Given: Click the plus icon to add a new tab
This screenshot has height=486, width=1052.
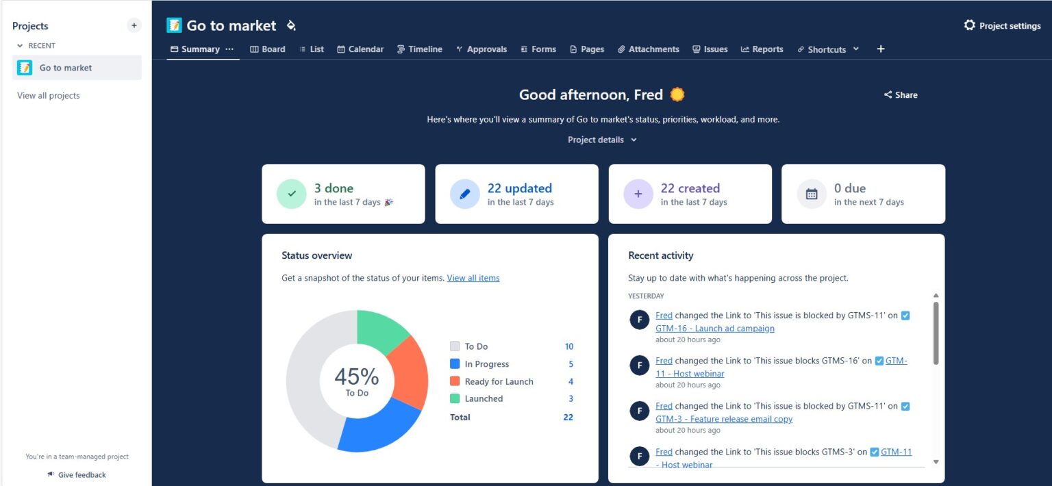Looking at the screenshot, I should (x=881, y=49).
